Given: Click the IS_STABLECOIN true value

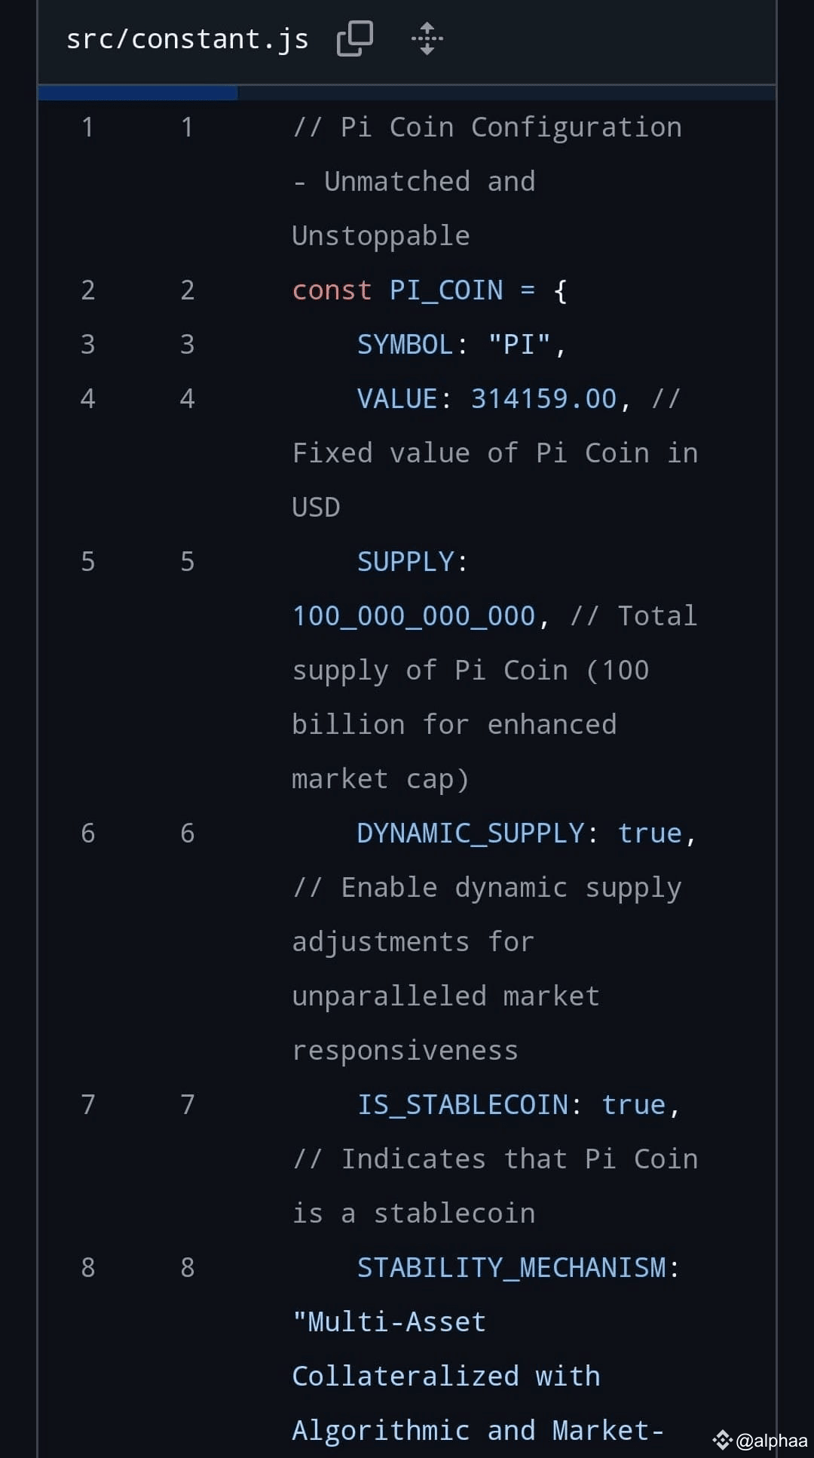Looking at the screenshot, I should [x=636, y=1104].
